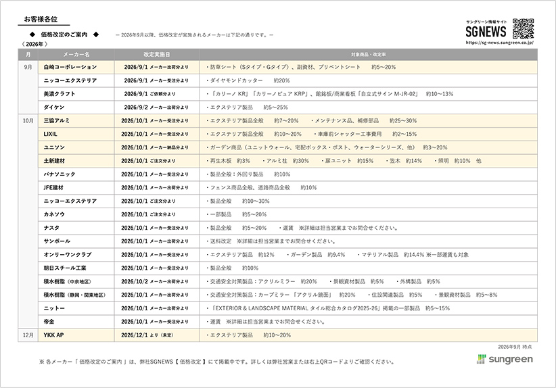Click YKK AP's エクステリア製品 約10〜20% entry
The height and width of the screenshot is (388, 556).
[248, 335]
